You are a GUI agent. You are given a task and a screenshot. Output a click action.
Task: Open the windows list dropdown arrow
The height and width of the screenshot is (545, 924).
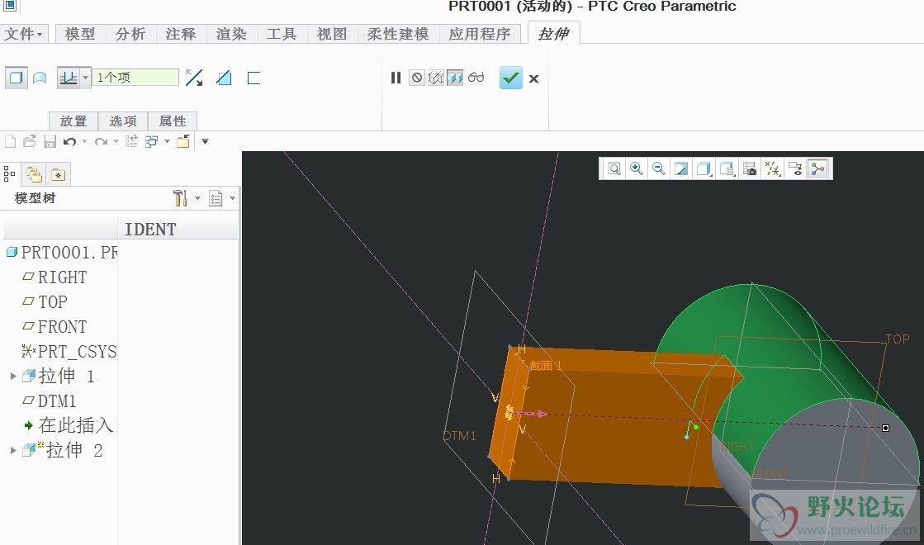167,141
